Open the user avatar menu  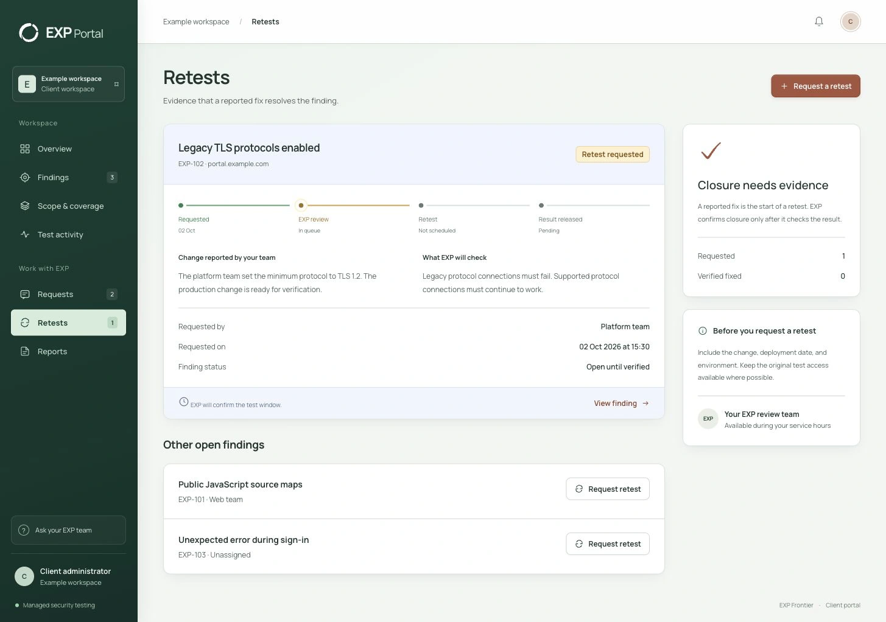click(x=851, y=21)
